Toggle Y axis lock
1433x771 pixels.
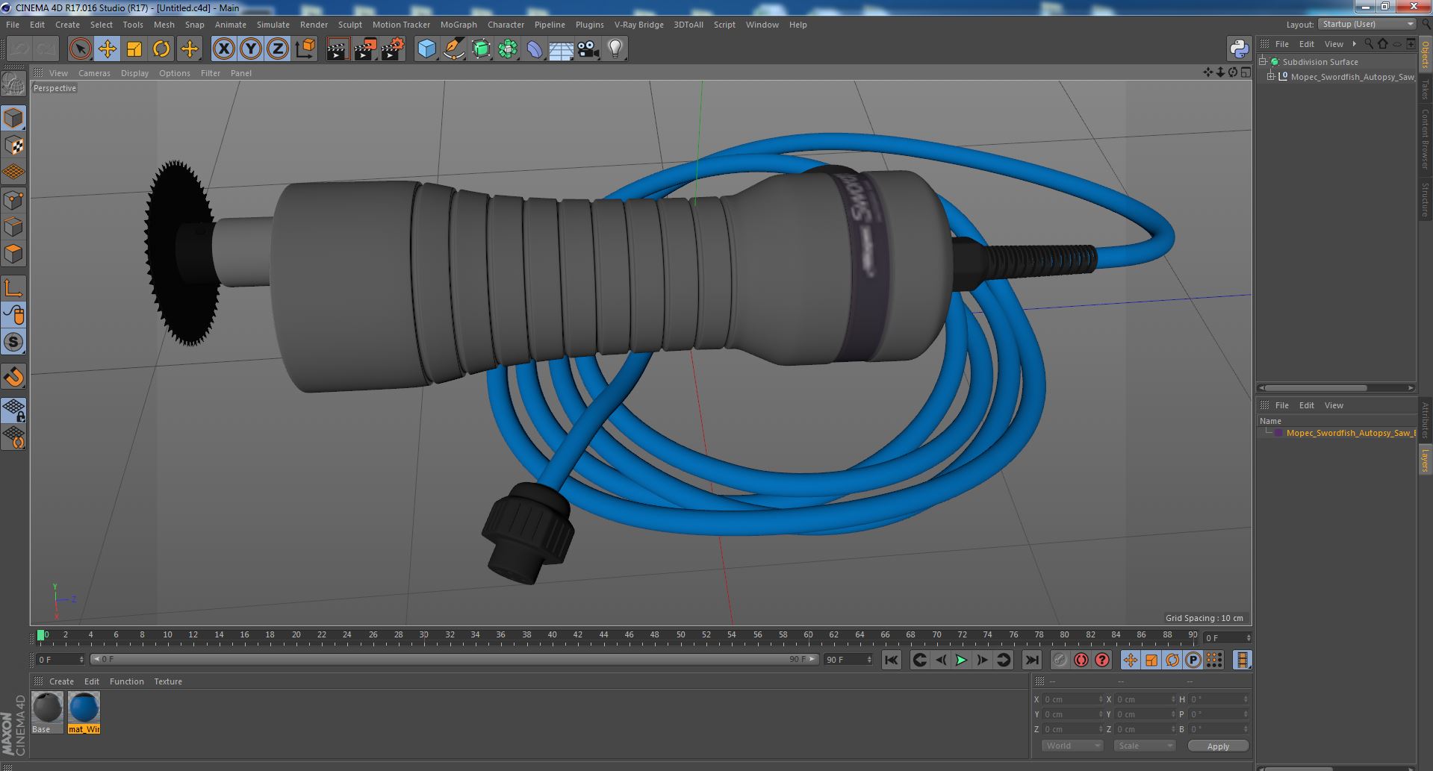point(251,49)
